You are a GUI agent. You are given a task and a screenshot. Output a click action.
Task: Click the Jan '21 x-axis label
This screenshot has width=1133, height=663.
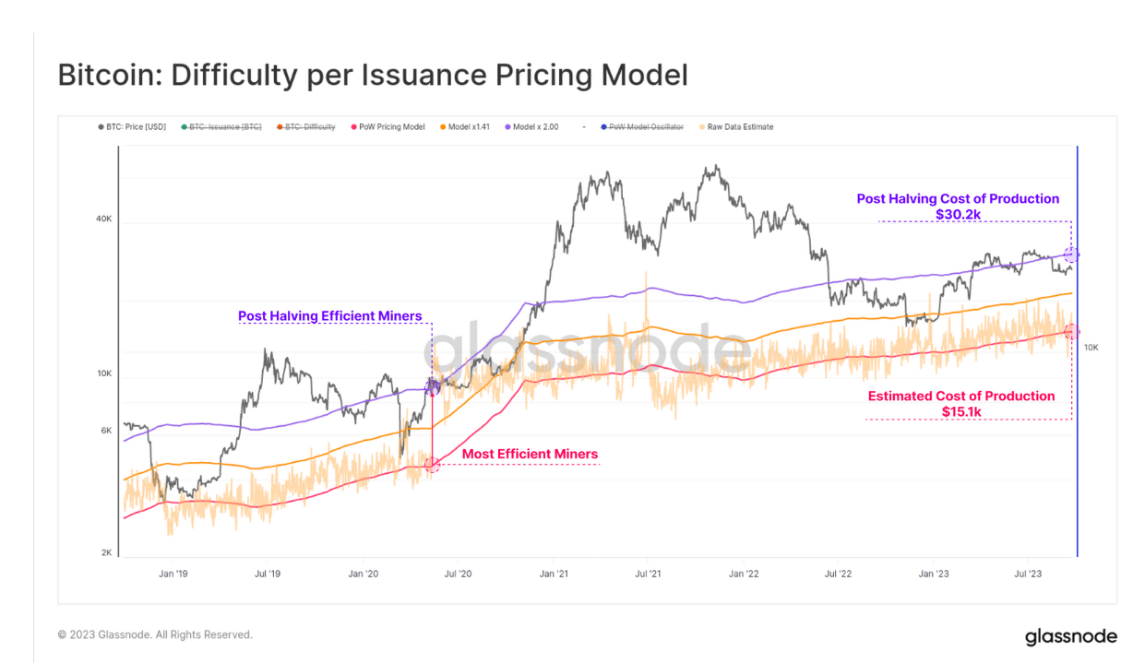[x=554, y=574]
